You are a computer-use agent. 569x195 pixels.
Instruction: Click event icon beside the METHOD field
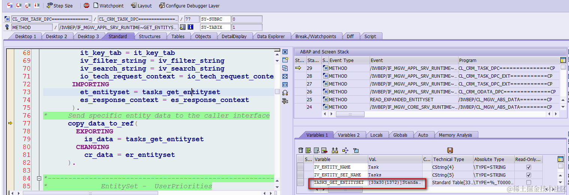point(7,27)
